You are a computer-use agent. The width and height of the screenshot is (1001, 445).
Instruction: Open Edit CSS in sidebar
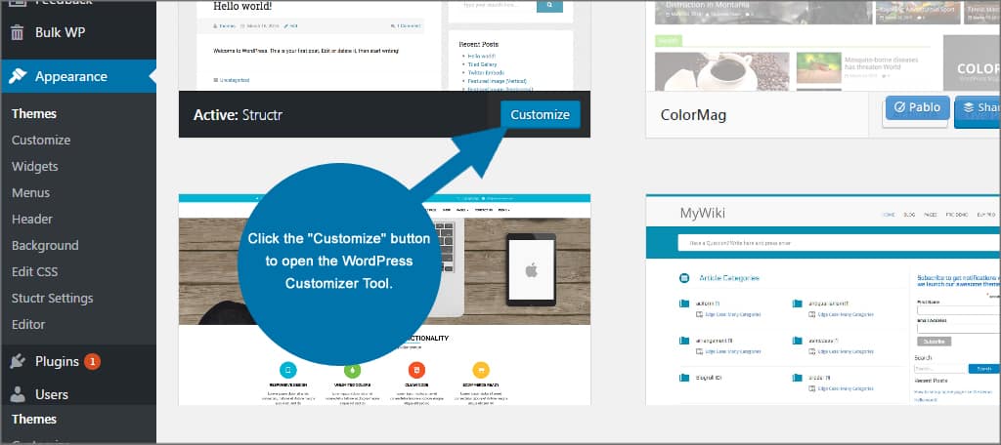[x=34, y=271]
